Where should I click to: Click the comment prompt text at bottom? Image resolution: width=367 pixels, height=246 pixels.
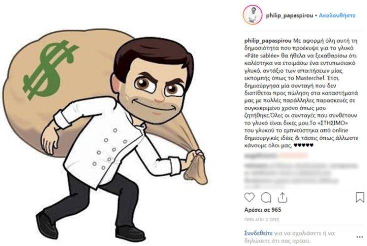[290, 237]
